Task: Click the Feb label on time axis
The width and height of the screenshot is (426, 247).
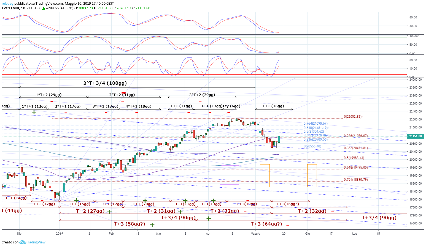Action: [111, 234]
